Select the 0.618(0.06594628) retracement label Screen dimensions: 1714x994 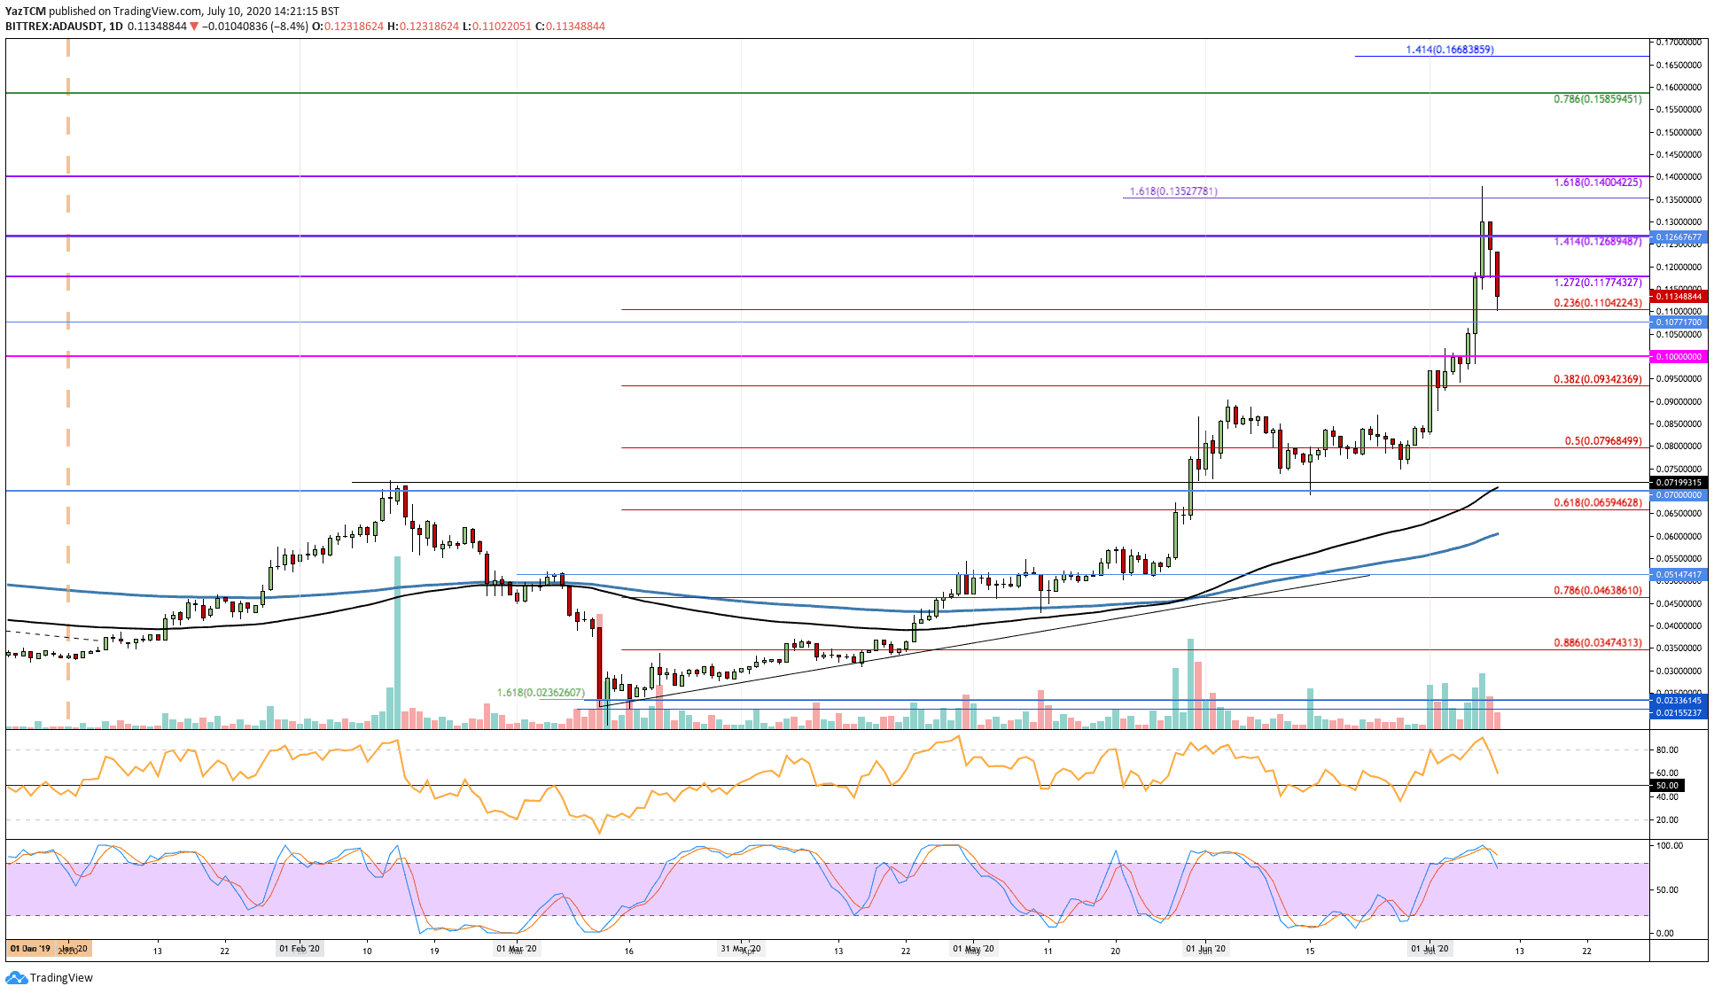[1597, 503]
